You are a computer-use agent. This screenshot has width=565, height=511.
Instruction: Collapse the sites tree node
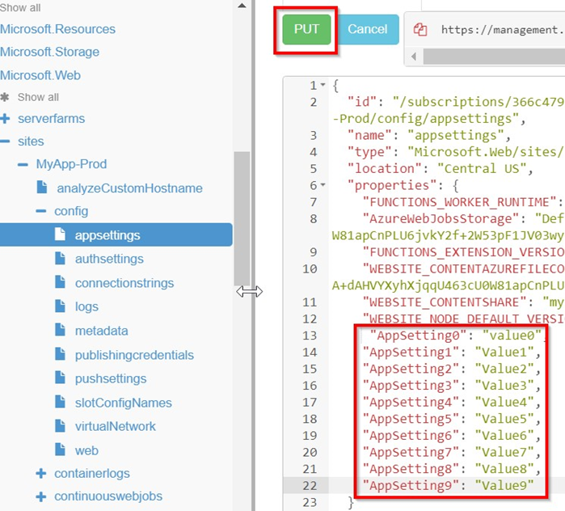[x=6, y=141]
